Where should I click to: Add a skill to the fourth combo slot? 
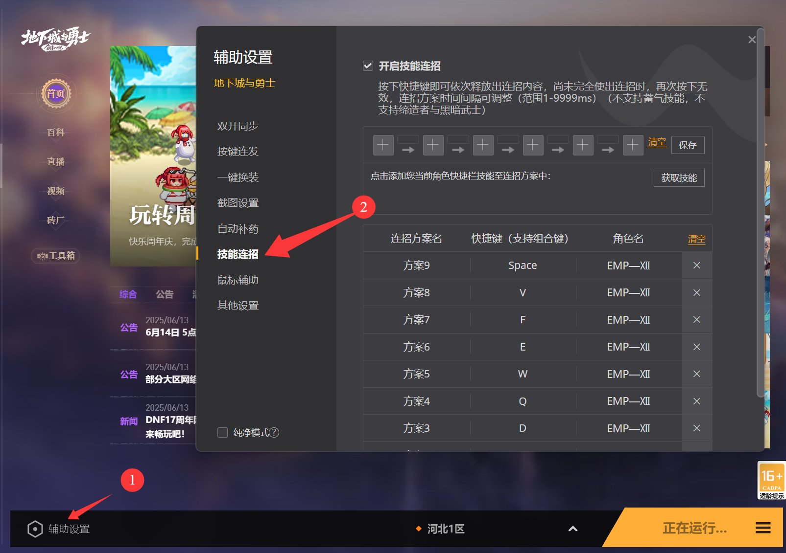pos(533,145)
